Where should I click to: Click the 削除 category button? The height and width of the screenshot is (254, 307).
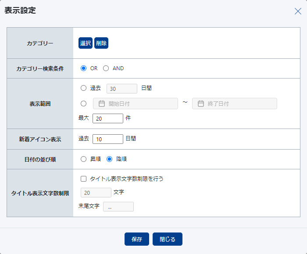pyautogui.click(x=101, y=43)
